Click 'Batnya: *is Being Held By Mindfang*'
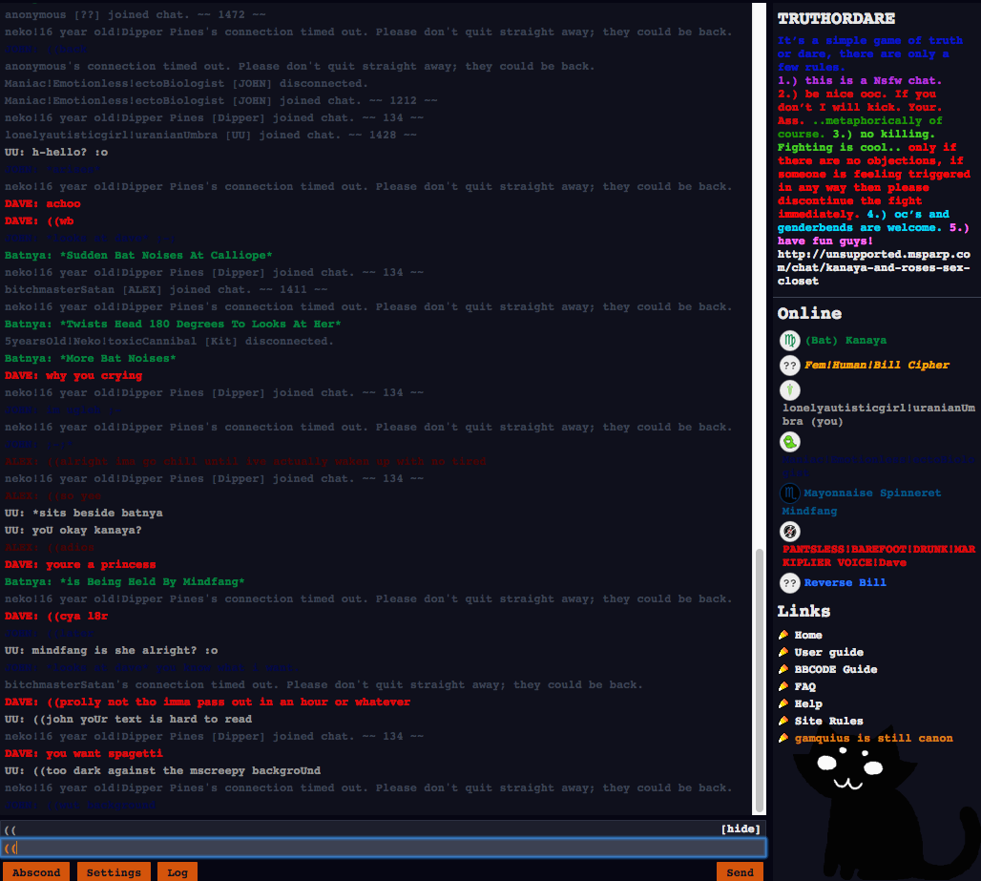981x881 pixels. (124, 582)
